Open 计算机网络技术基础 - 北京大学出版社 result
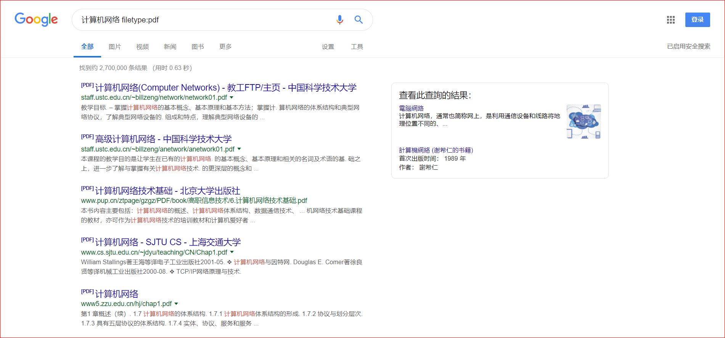Screen dimensions: 725x338 167,191
